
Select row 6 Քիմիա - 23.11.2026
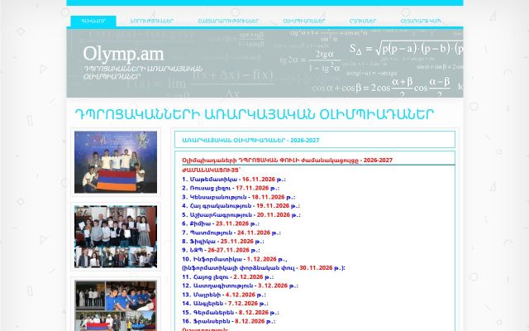click(221, 223)
